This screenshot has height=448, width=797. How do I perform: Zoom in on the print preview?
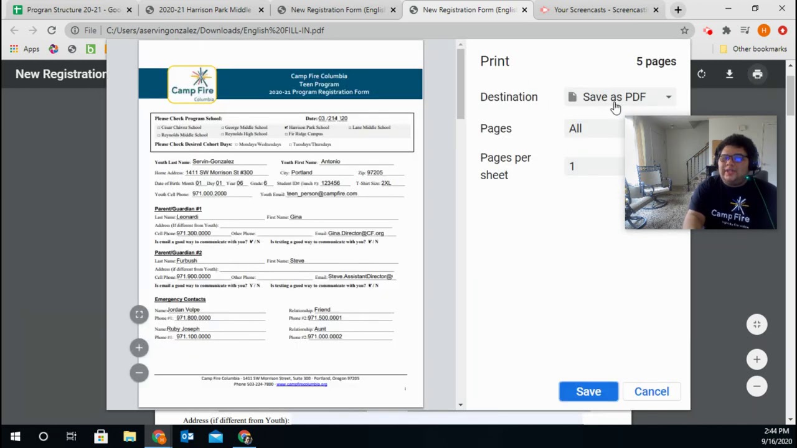[139, 348]
